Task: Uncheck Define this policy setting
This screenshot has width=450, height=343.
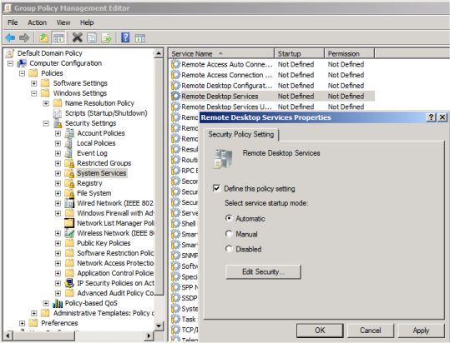Action: 216,188
